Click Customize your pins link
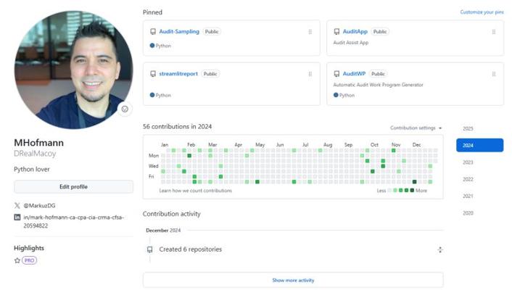 482,12
